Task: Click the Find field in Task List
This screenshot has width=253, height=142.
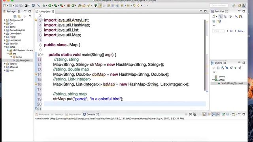Action: (x=218, y=31)
